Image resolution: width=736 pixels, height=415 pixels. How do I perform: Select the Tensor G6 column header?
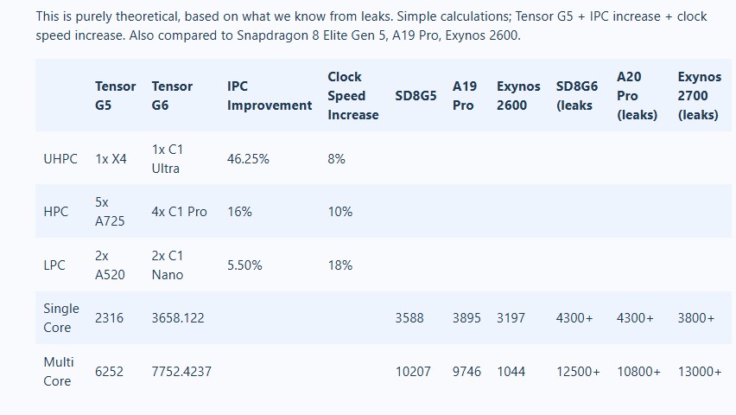click(x=172, y=95)
